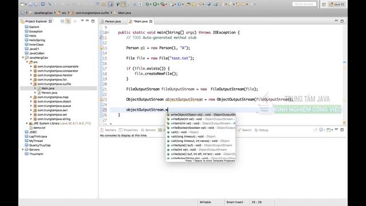This screenshot has height=206, width=366.
Task: Click the Quick Access search field
Action: pos(304,4)
